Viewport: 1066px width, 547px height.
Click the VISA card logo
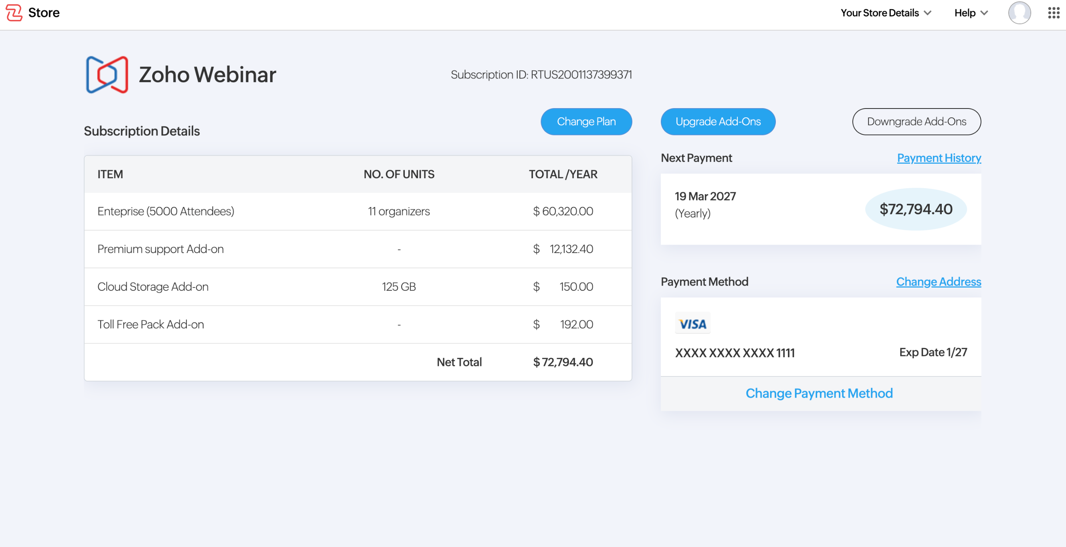[692, 324]
